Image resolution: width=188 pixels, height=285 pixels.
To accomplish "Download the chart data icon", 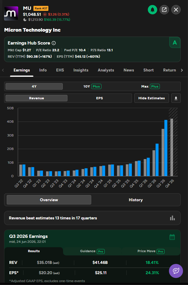I will coord(176,98).
